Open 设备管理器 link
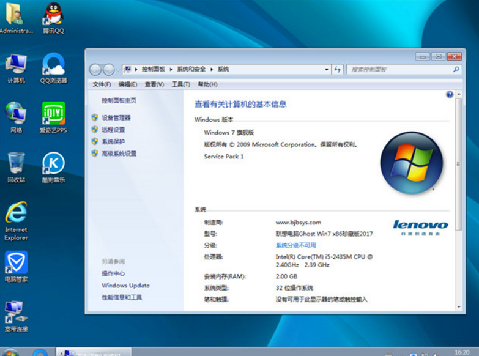The width and height of the screenshot is (479, 356). pyautogui.click(x=116, y=117)
